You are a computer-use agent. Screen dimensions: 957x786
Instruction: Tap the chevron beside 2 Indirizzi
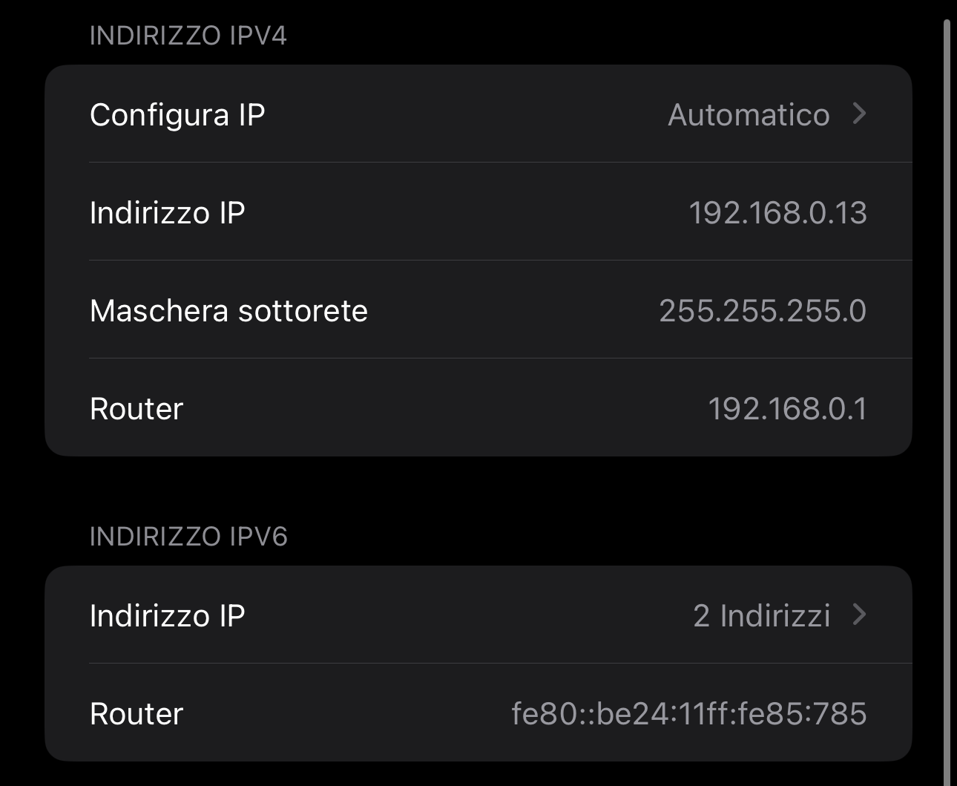tap(859, 615)
